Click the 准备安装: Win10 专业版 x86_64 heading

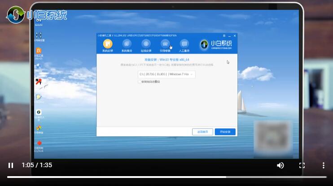166,60
